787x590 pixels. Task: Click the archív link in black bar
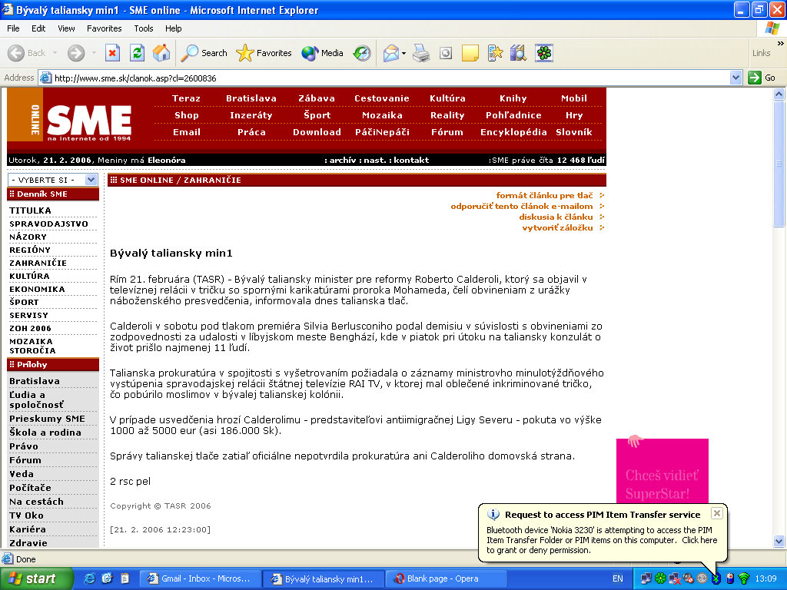click(x=342, y=160)
